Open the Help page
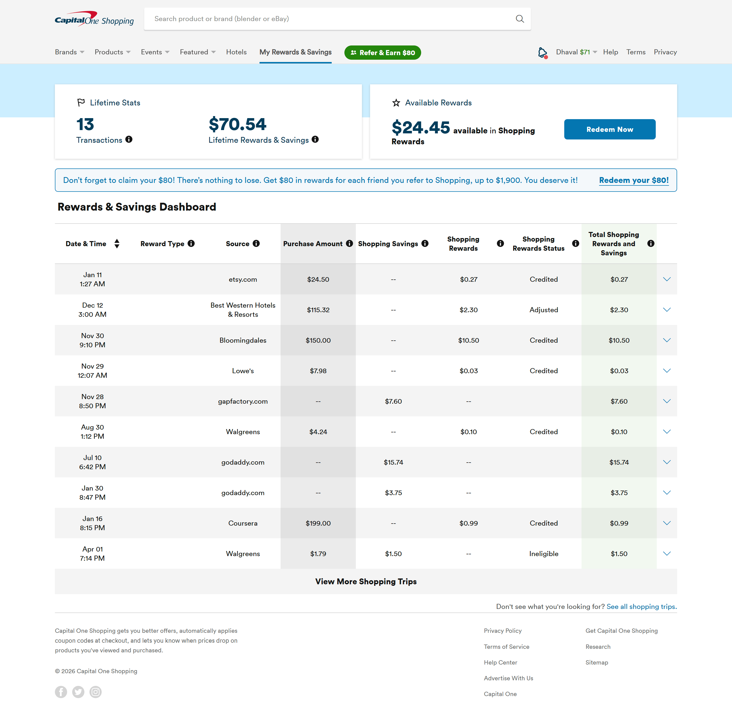 pos(610,52)
